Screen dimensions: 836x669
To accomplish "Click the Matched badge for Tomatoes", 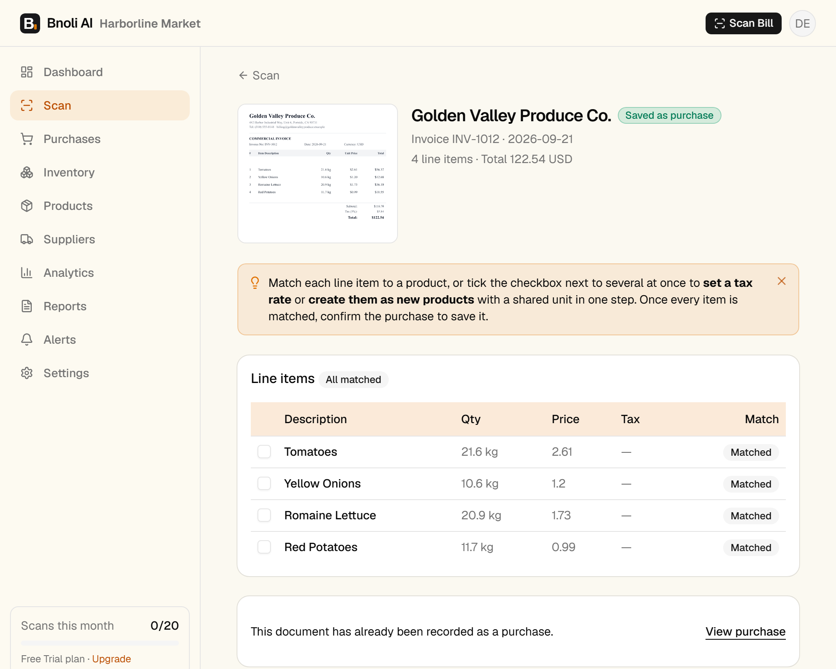I will pyautogui.click(x=751, y=452).
